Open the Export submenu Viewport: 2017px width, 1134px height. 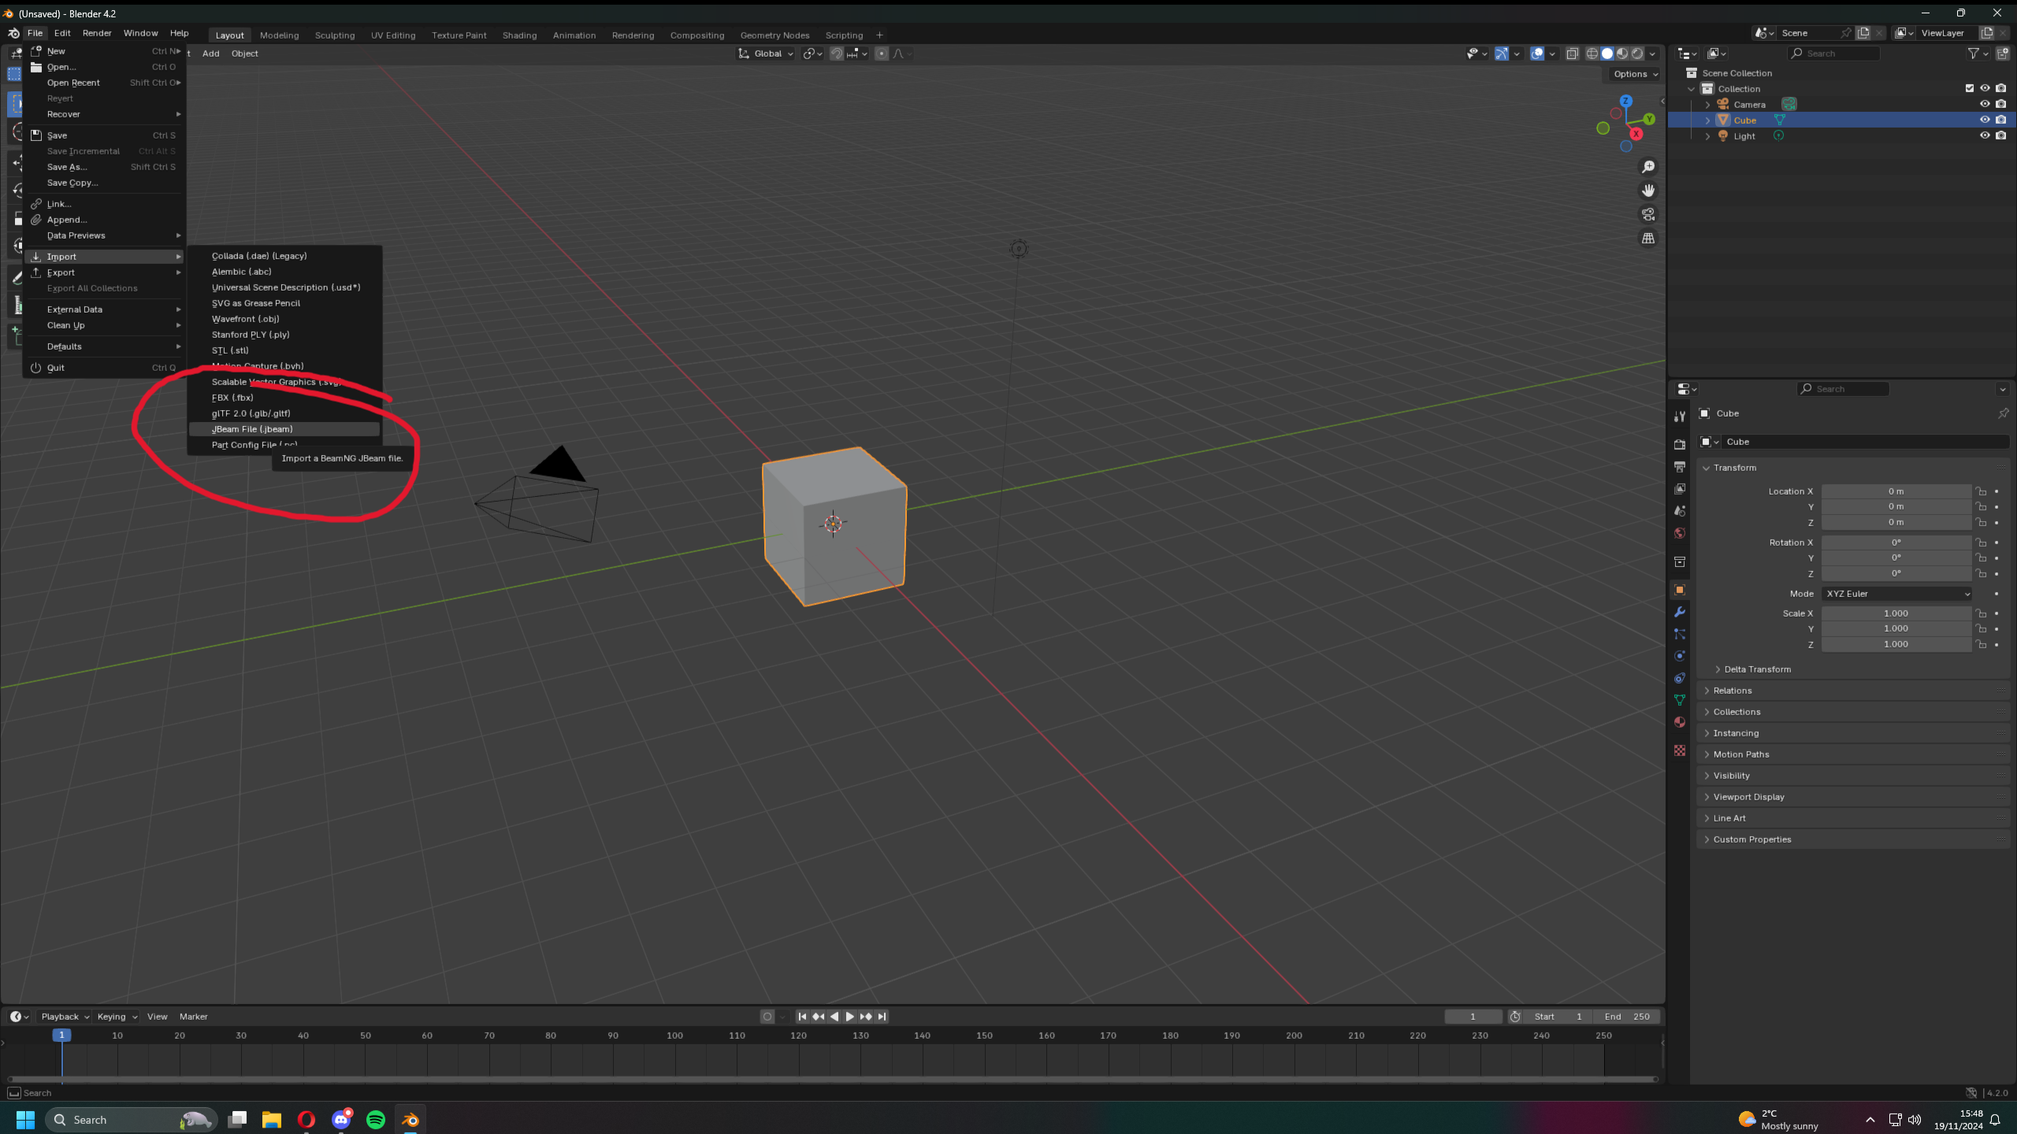click(x=105, y=272)
